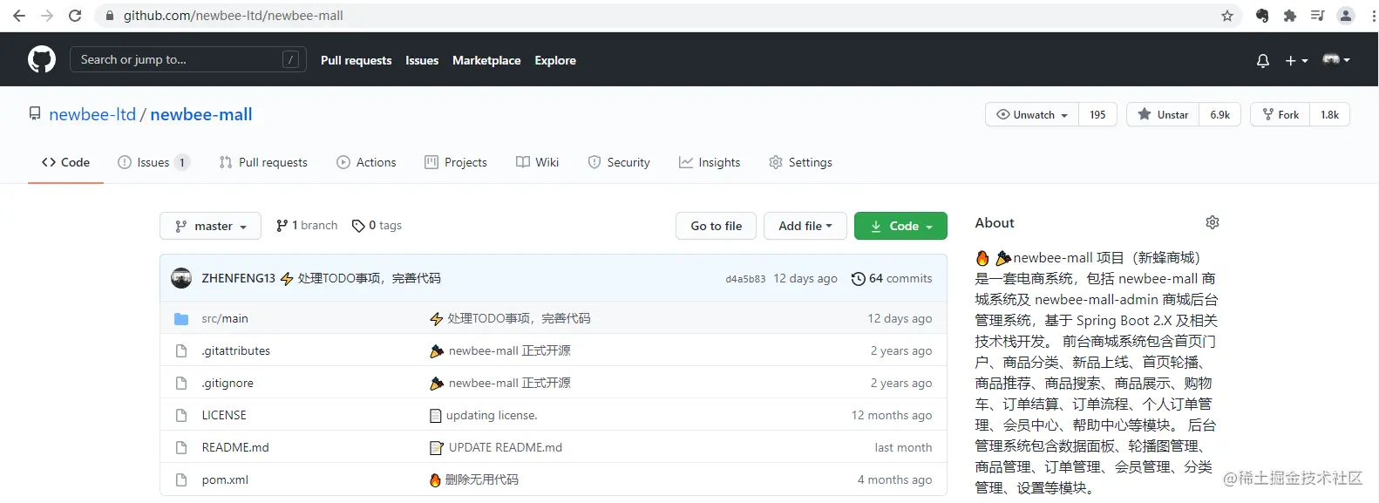Switch to the Actions tab
Screen dimensions: 1379x503
coord(366,162)
